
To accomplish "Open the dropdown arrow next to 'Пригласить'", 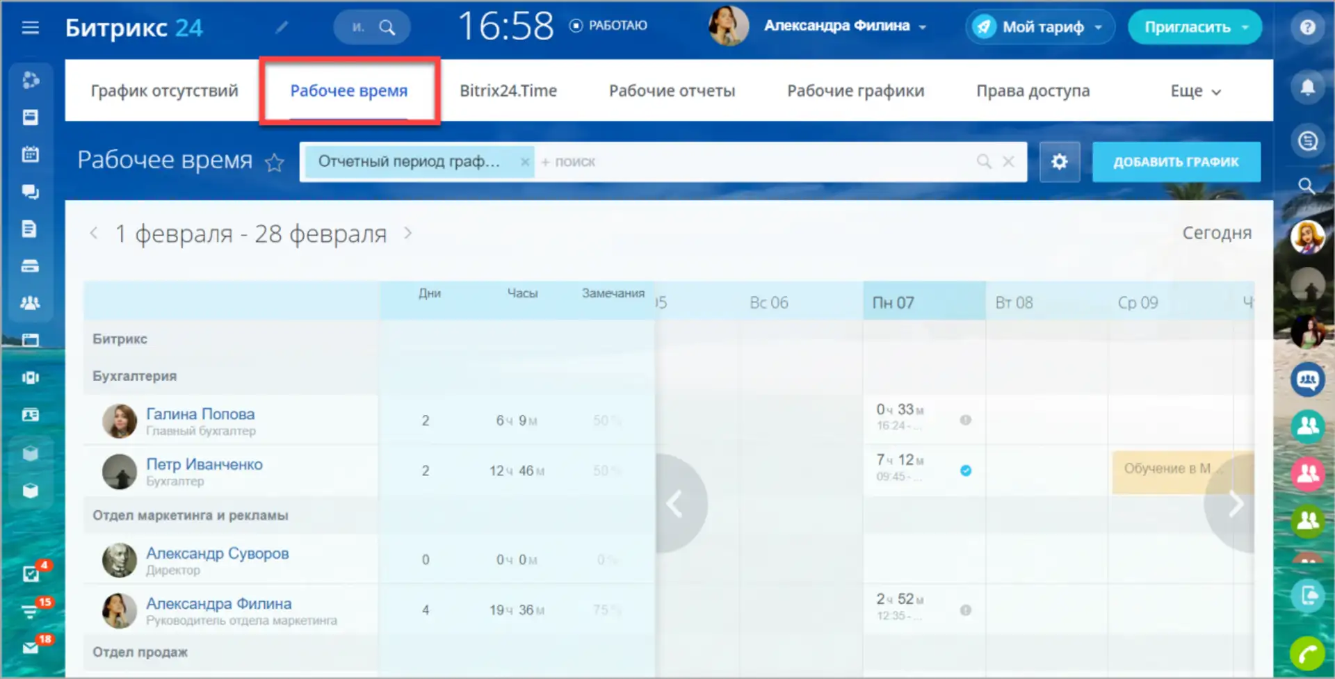I will tap(1245, 26).
